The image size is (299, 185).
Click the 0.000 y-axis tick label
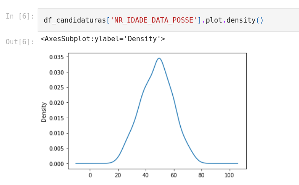click(56, 164)
